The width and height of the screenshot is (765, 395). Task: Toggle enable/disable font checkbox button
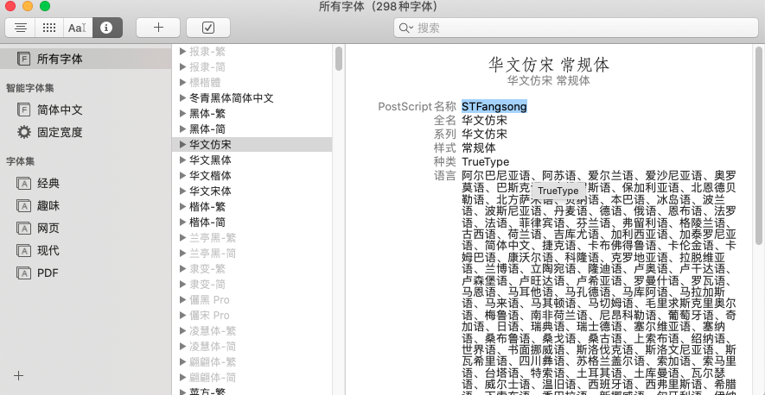tap(207, 28)
